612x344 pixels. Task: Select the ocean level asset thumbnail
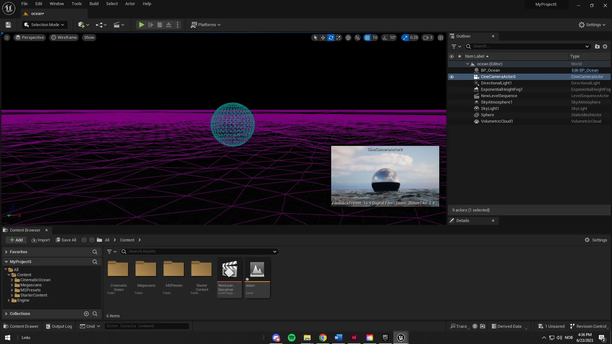tap(257, 278)
